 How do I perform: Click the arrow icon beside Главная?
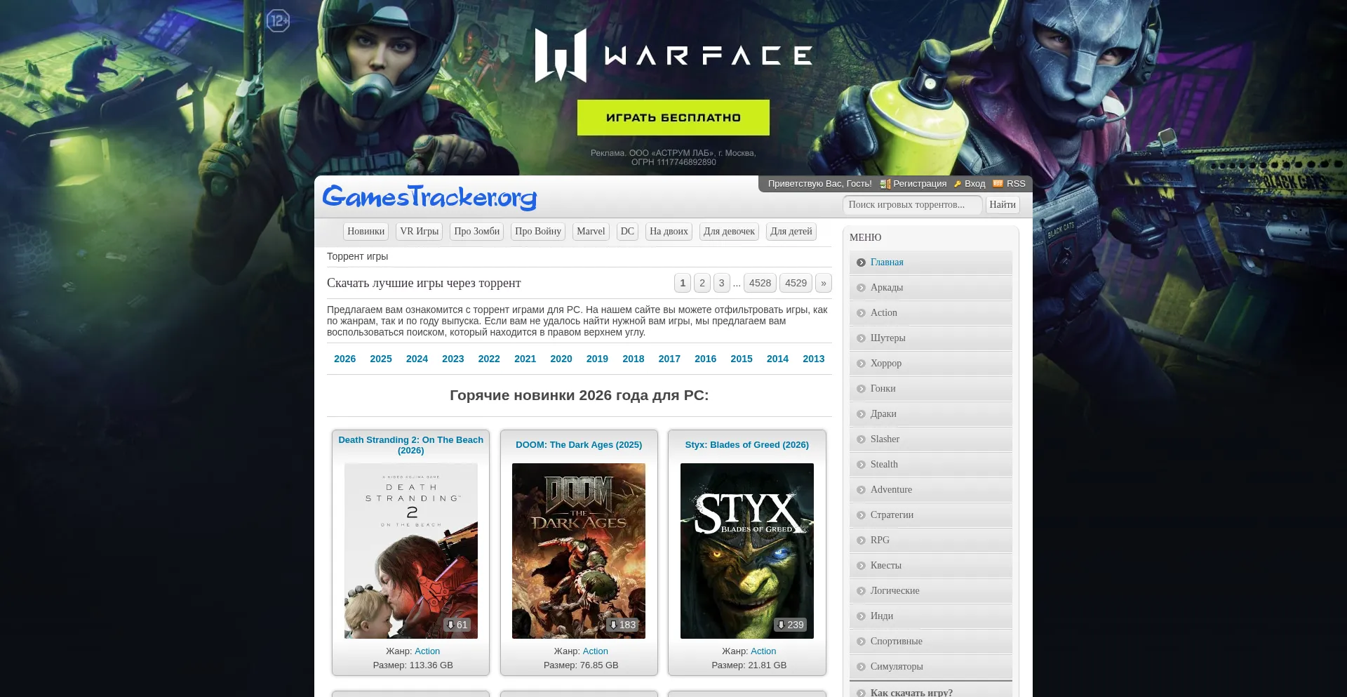tap(861, 263)
